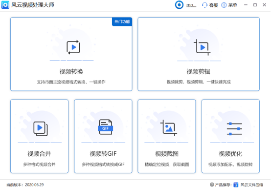Open 客服 customer service
271x188 pixels.
[213, 5]
